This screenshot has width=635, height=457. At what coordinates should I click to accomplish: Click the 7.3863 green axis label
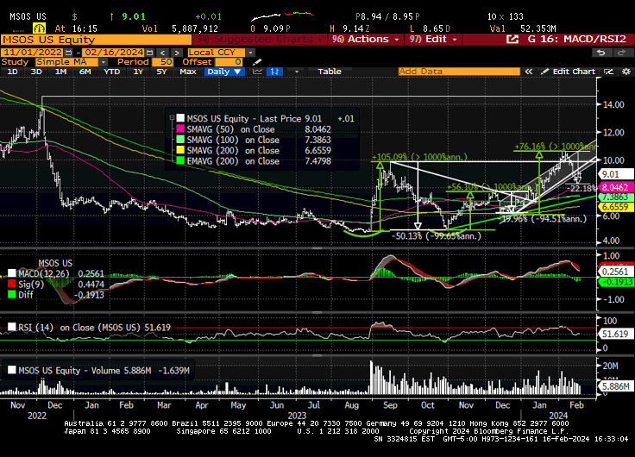[x=615, y=197]
